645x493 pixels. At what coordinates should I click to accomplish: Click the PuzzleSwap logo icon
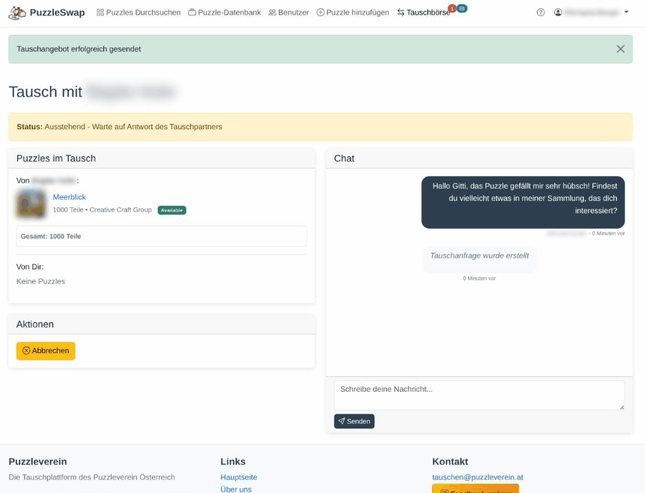point(17,12)
